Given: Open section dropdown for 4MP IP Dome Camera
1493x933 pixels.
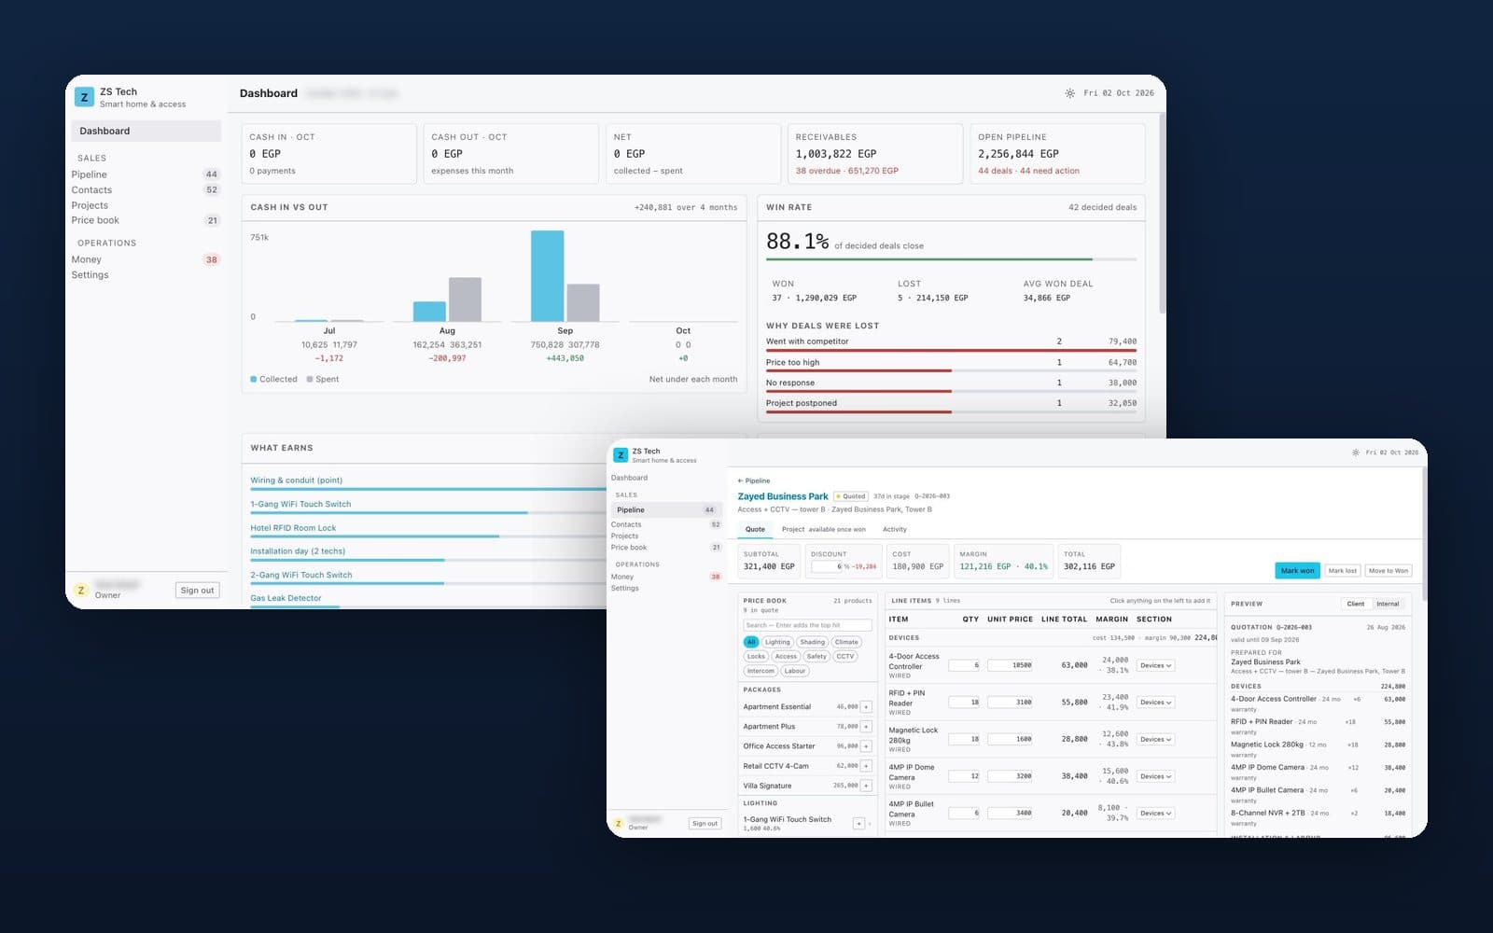Looking at the screenshot, I should tap(1155, 776).
